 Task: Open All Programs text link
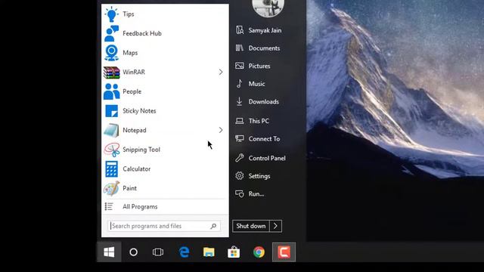(140, 206)
